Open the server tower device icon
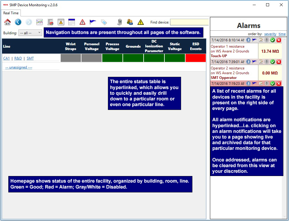Viewport: 289px width, 221px height. click(x=119, y=22)
